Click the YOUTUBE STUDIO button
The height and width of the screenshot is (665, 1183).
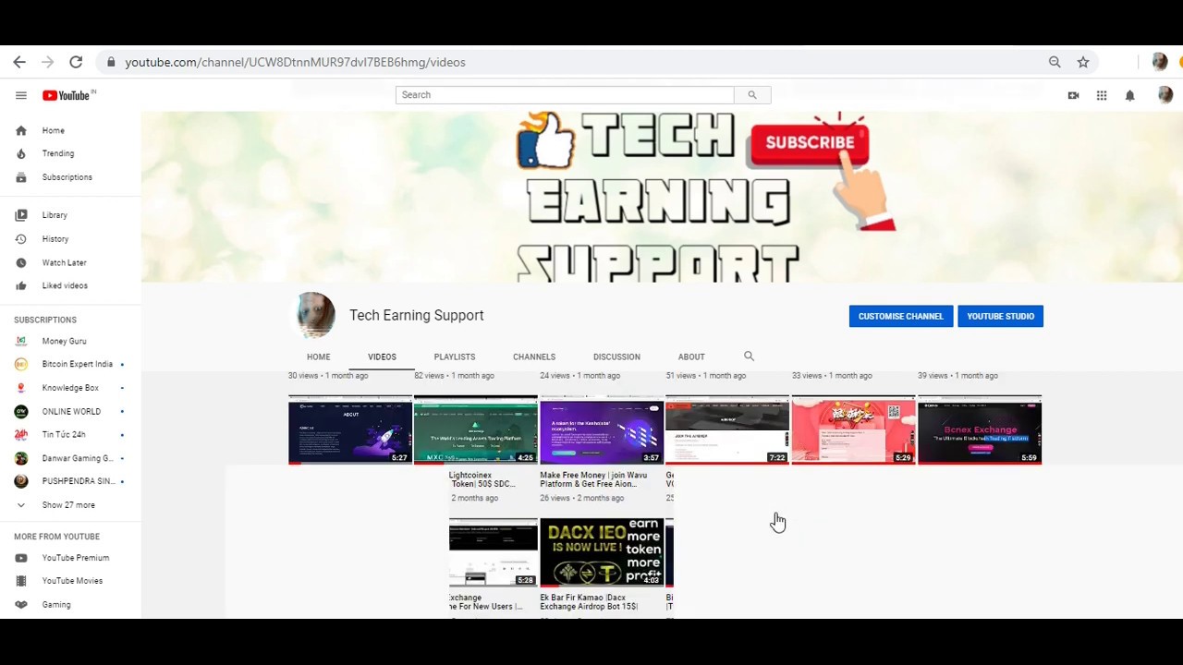coord(1000,316)
